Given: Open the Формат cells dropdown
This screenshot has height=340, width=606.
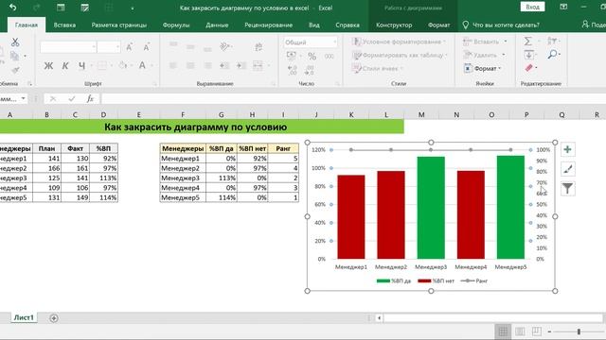Looking at the screenshot, I should [x=482, y=68].
